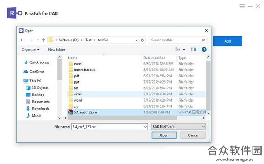The width and height of the screenshot is (264, 164).
Task: Expand the address bar history dropdown
Action: pyautogui.click(x=136, y=40)
